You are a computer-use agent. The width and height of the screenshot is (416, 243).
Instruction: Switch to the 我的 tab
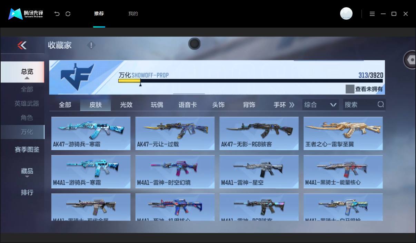(x=133, y=13)
